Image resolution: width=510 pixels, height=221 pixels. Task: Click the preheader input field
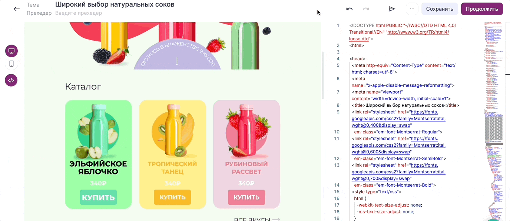point(79,13)
